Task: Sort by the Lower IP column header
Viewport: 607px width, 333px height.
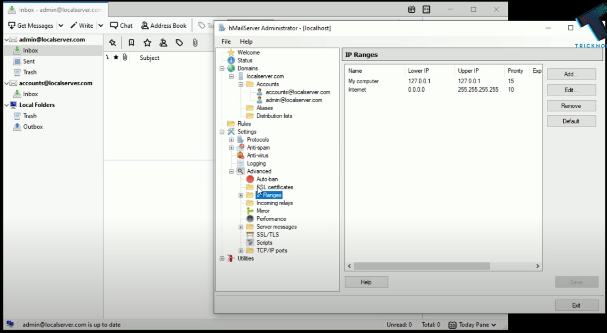Action: point(430,71)
